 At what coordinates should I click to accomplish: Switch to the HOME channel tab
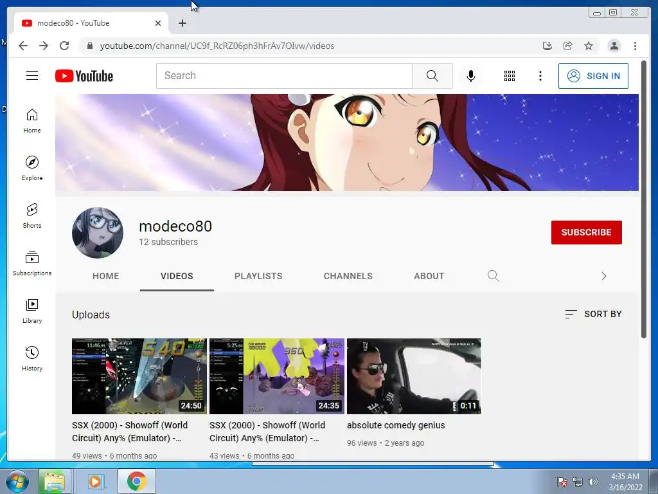[x=106, y=276]
